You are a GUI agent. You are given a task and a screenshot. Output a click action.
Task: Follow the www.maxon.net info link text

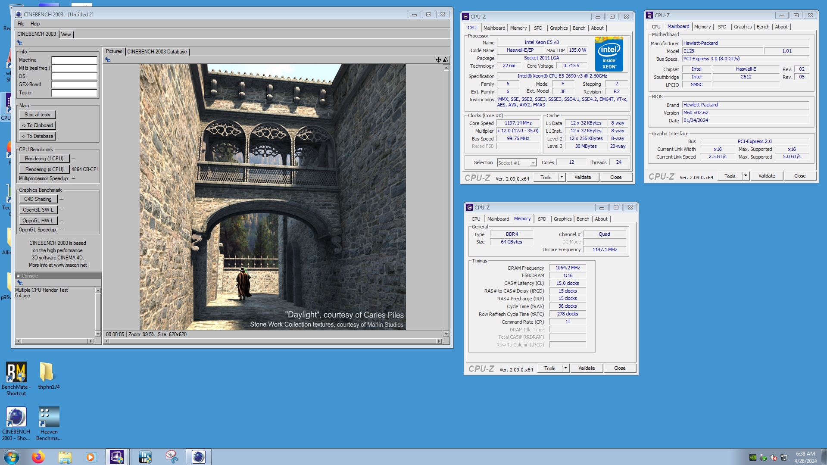click(x=70, y=265)
